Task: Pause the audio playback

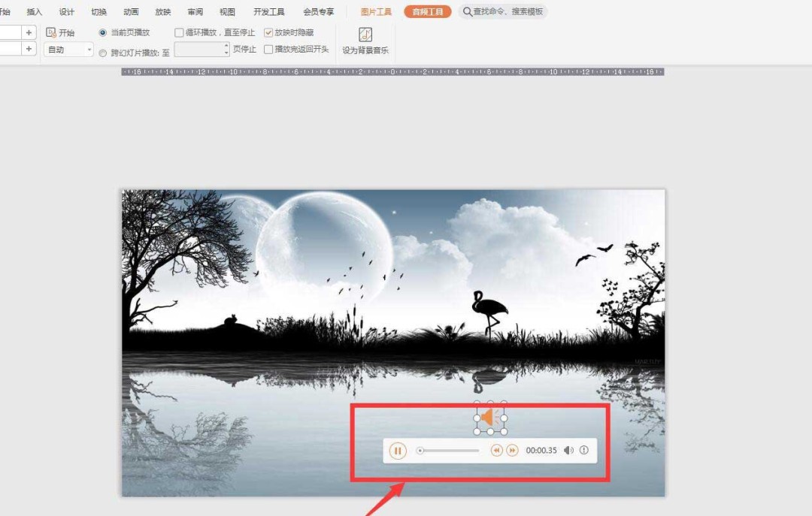Action: click(397, 450)
